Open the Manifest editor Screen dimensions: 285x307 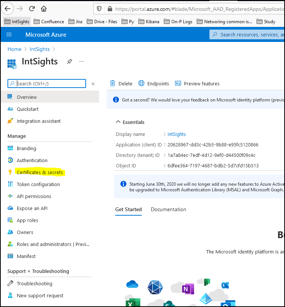click(26, 256)
